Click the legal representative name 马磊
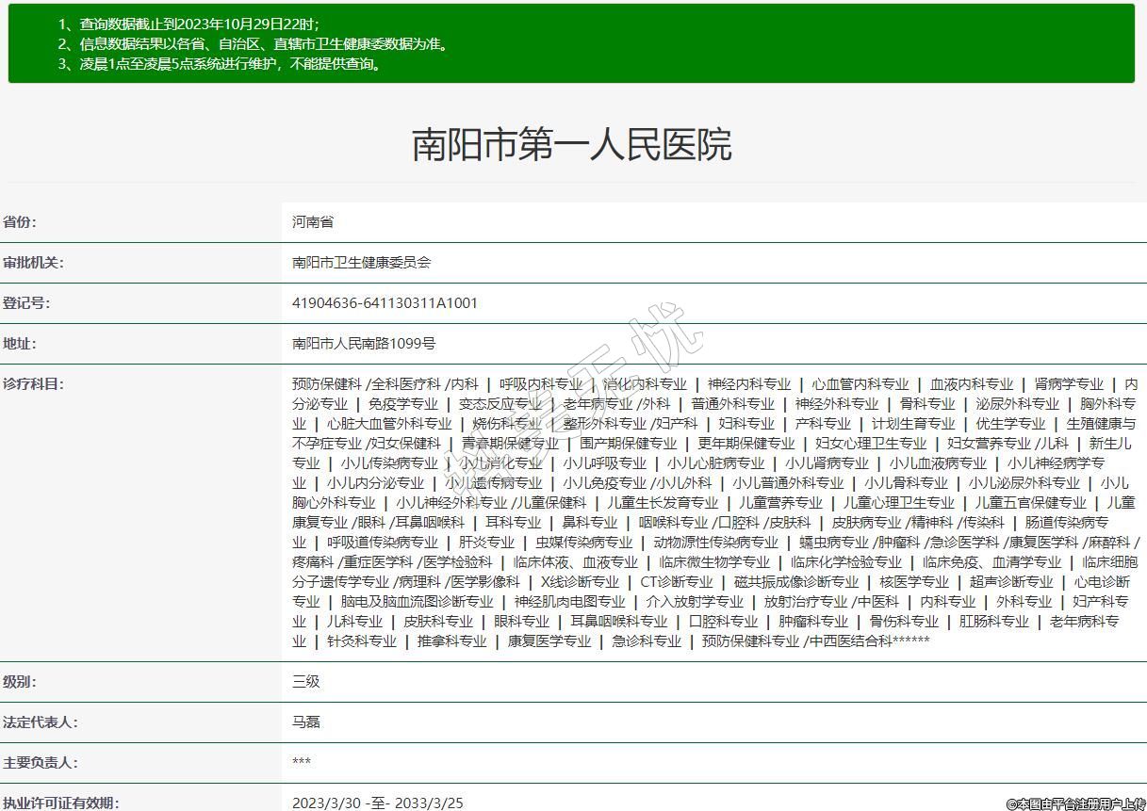 click(x=306, y=722)
